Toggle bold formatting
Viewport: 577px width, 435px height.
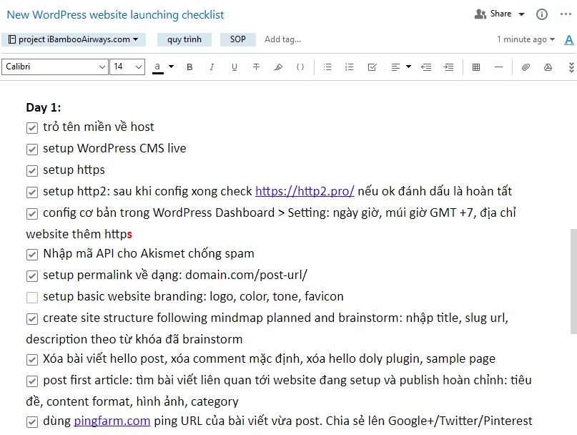tap(189, 67)
